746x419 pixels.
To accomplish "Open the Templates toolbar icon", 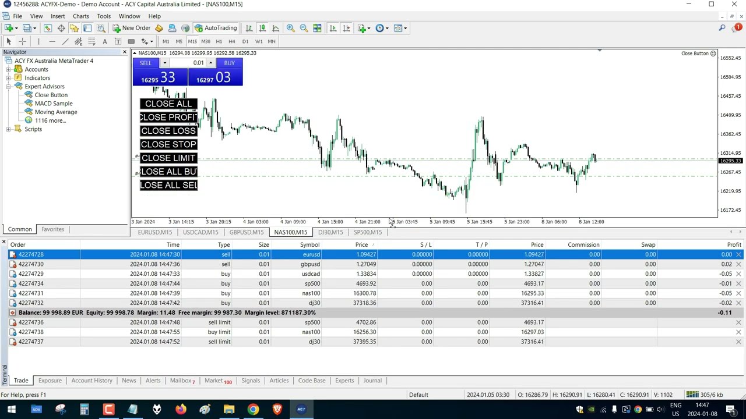I will [x=398, y=28].
